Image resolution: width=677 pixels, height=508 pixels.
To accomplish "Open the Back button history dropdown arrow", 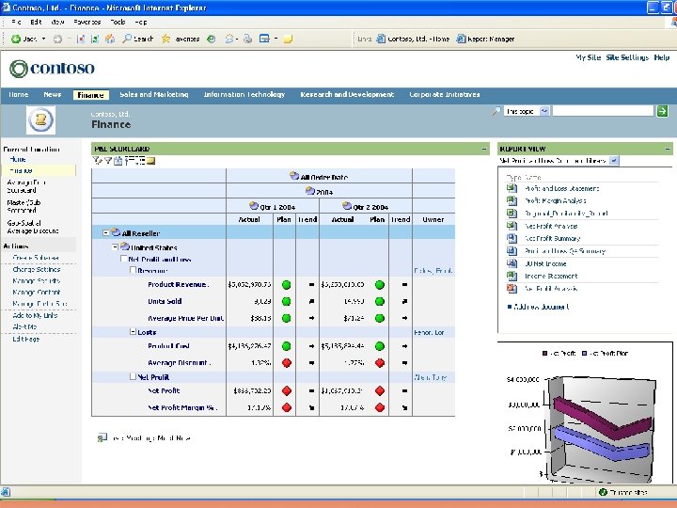I will 43,39.
